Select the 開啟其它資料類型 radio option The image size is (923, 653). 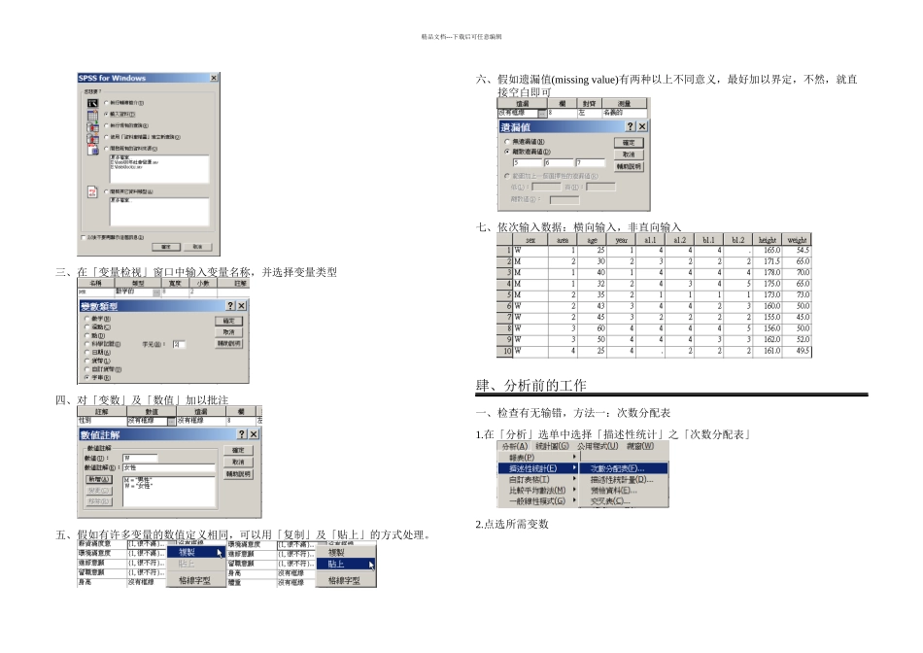[107, 191]
